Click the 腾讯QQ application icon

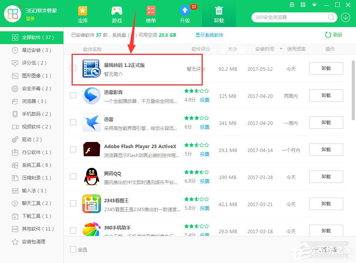(91, 177)
